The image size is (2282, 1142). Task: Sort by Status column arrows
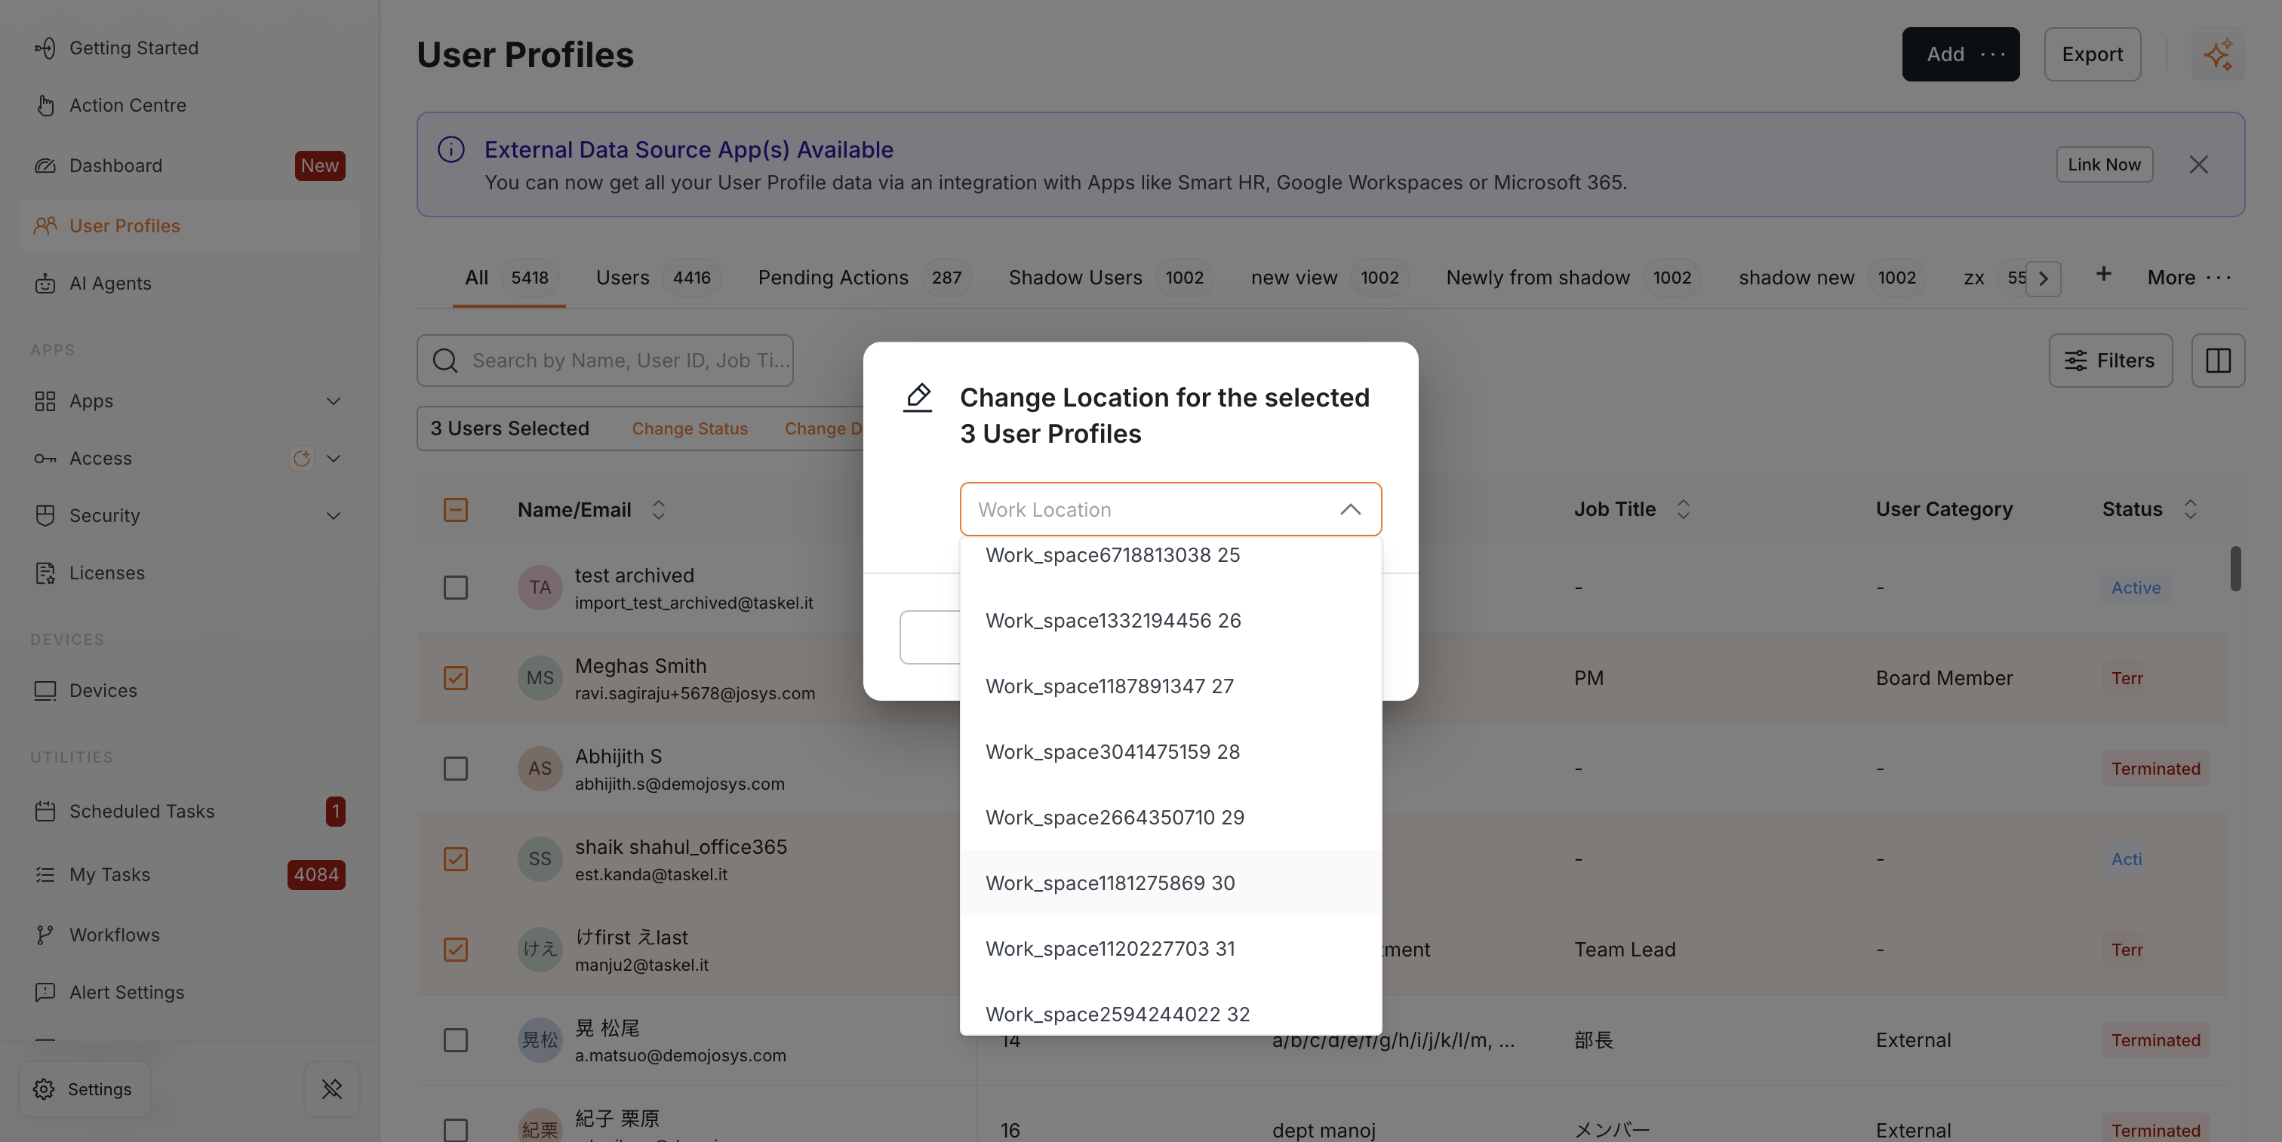tap(2190, 510)
